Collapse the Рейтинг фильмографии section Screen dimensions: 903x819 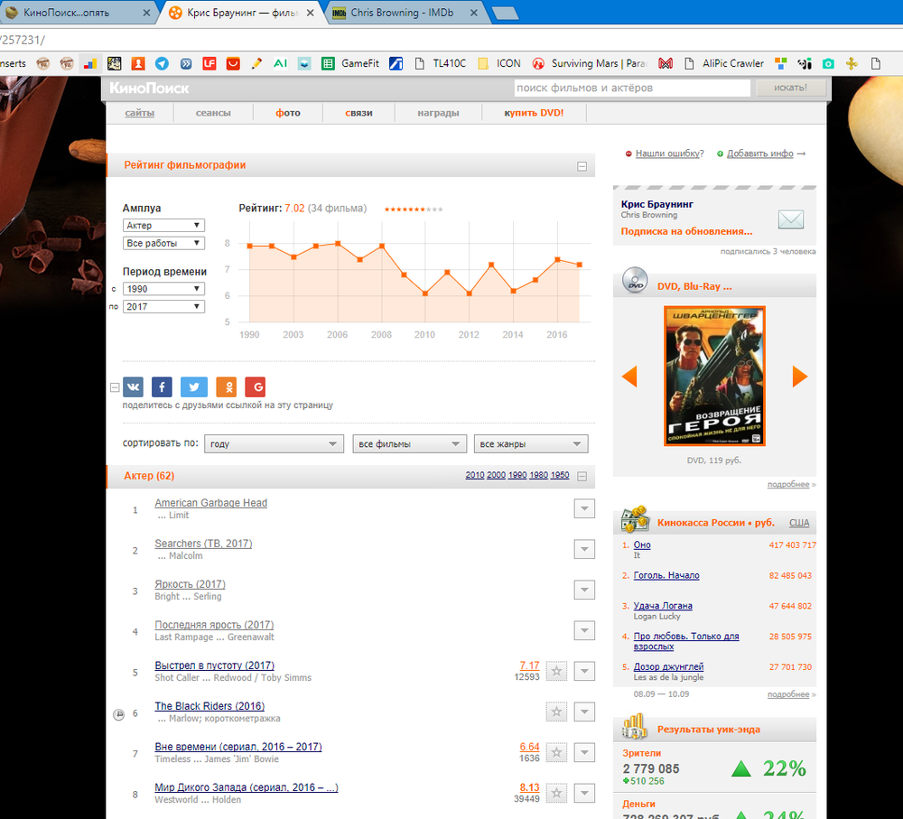coord(582,166)
